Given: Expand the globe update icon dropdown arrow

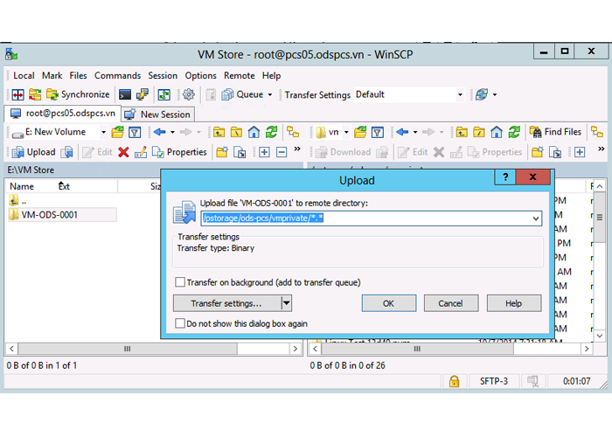Looking at the screenshot, I should (495, 94).
